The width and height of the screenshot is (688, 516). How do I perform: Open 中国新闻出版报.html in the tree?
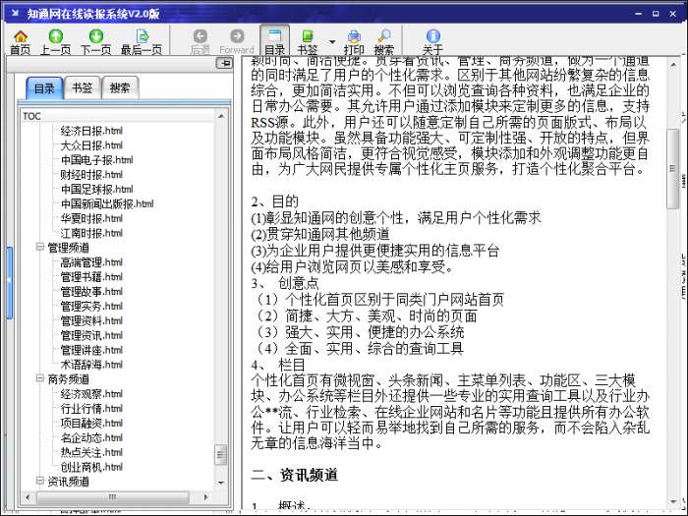pyautogui.click(x=107, y=203)
